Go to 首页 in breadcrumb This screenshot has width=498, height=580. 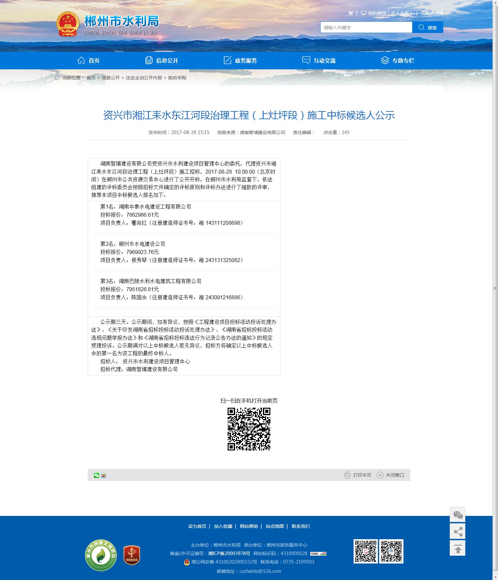coord(91,78)
